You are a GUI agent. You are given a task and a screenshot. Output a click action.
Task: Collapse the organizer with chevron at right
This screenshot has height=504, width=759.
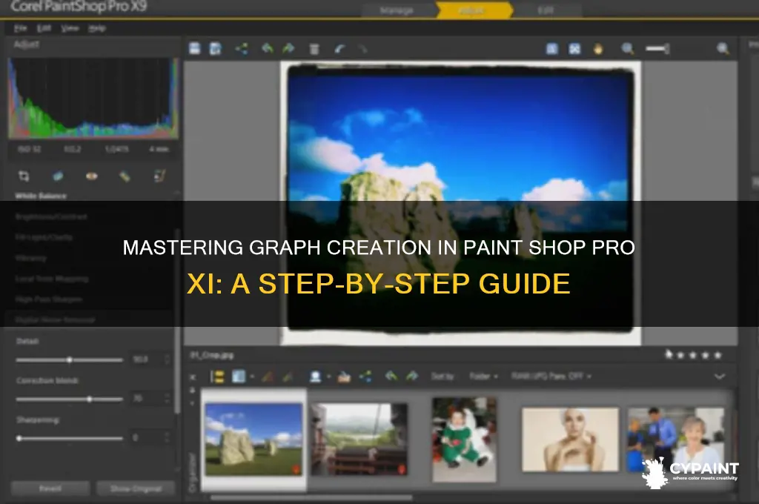720,377
